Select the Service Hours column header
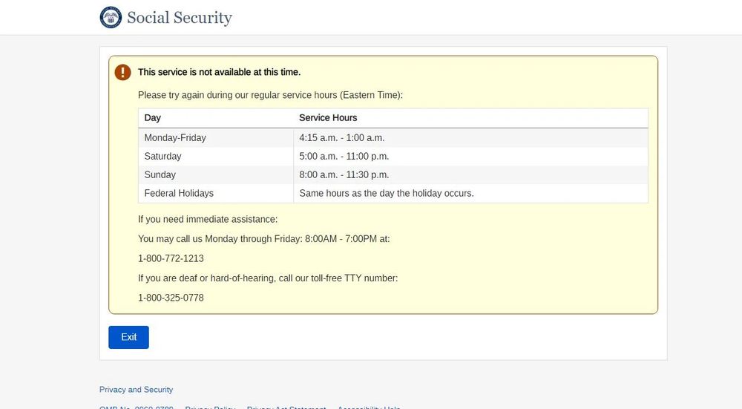 [328, 118]
